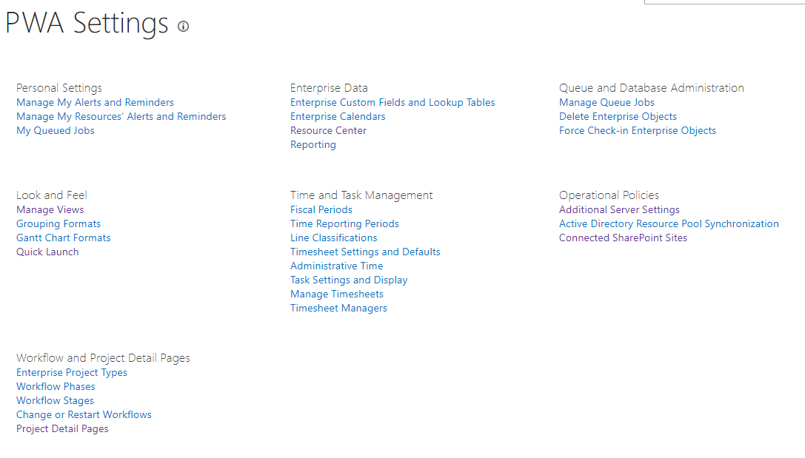The height and width of the screenshot is (458, 805).
Task: Open Manage My Alerts and Reminders
Action: [x=95, y=103]
